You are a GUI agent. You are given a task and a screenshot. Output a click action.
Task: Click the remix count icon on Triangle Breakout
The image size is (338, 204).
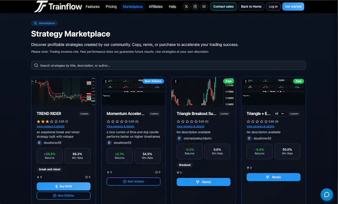click(x=178, y=173)
